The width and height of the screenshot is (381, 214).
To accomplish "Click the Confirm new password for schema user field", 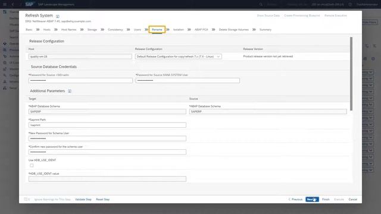I will tap(107, 152).
